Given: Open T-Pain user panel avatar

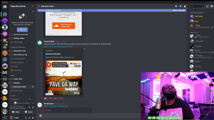Looking at the screenshot, I should pos(12,118).
